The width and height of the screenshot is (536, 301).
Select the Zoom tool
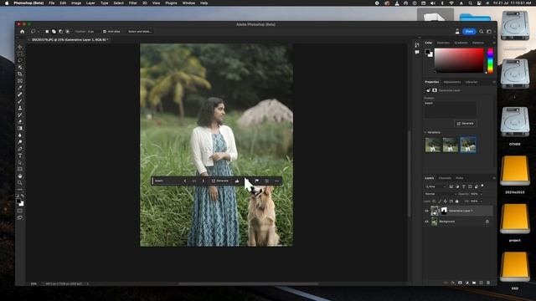click(20, 183)
